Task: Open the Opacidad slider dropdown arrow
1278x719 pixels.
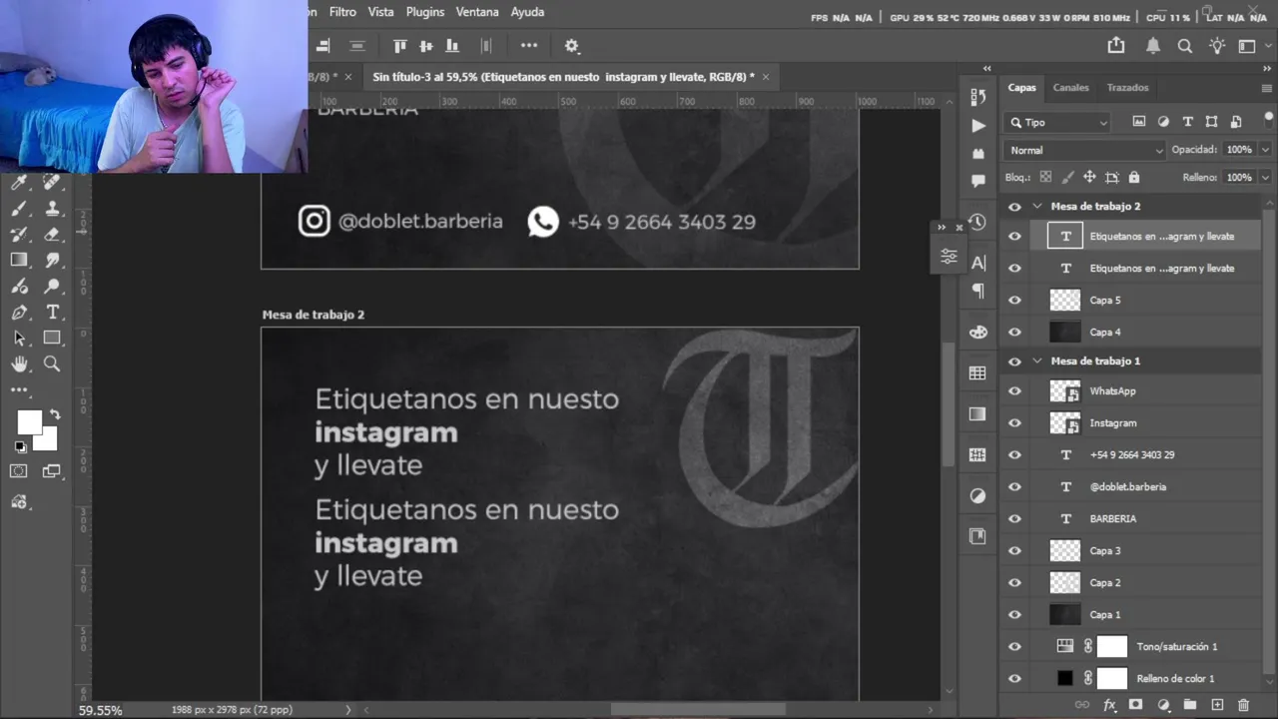Action: tap(1265, 150)
